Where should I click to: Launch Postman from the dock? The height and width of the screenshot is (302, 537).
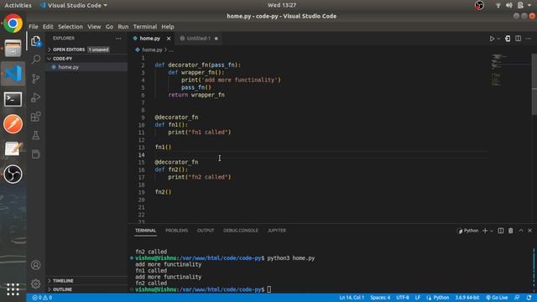coord(13,124)
